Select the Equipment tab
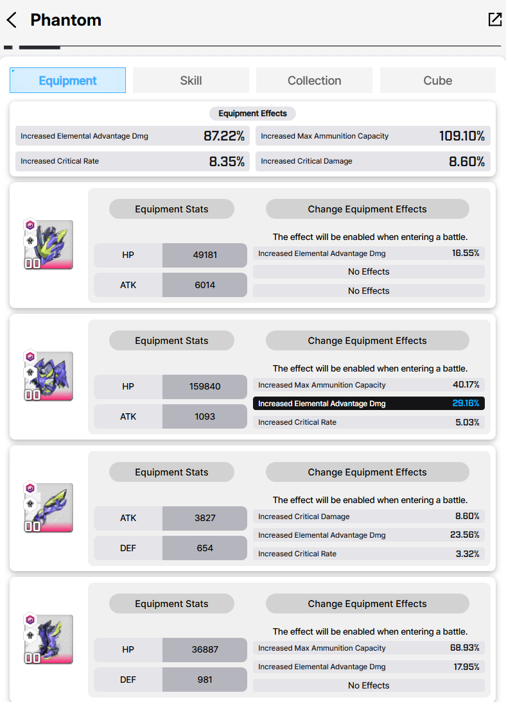The width and height of the screenshot is (506, 702). pos(67,81)
